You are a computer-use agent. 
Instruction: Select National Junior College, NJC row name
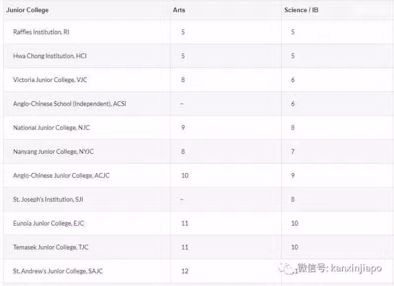(x=52, y=128)
